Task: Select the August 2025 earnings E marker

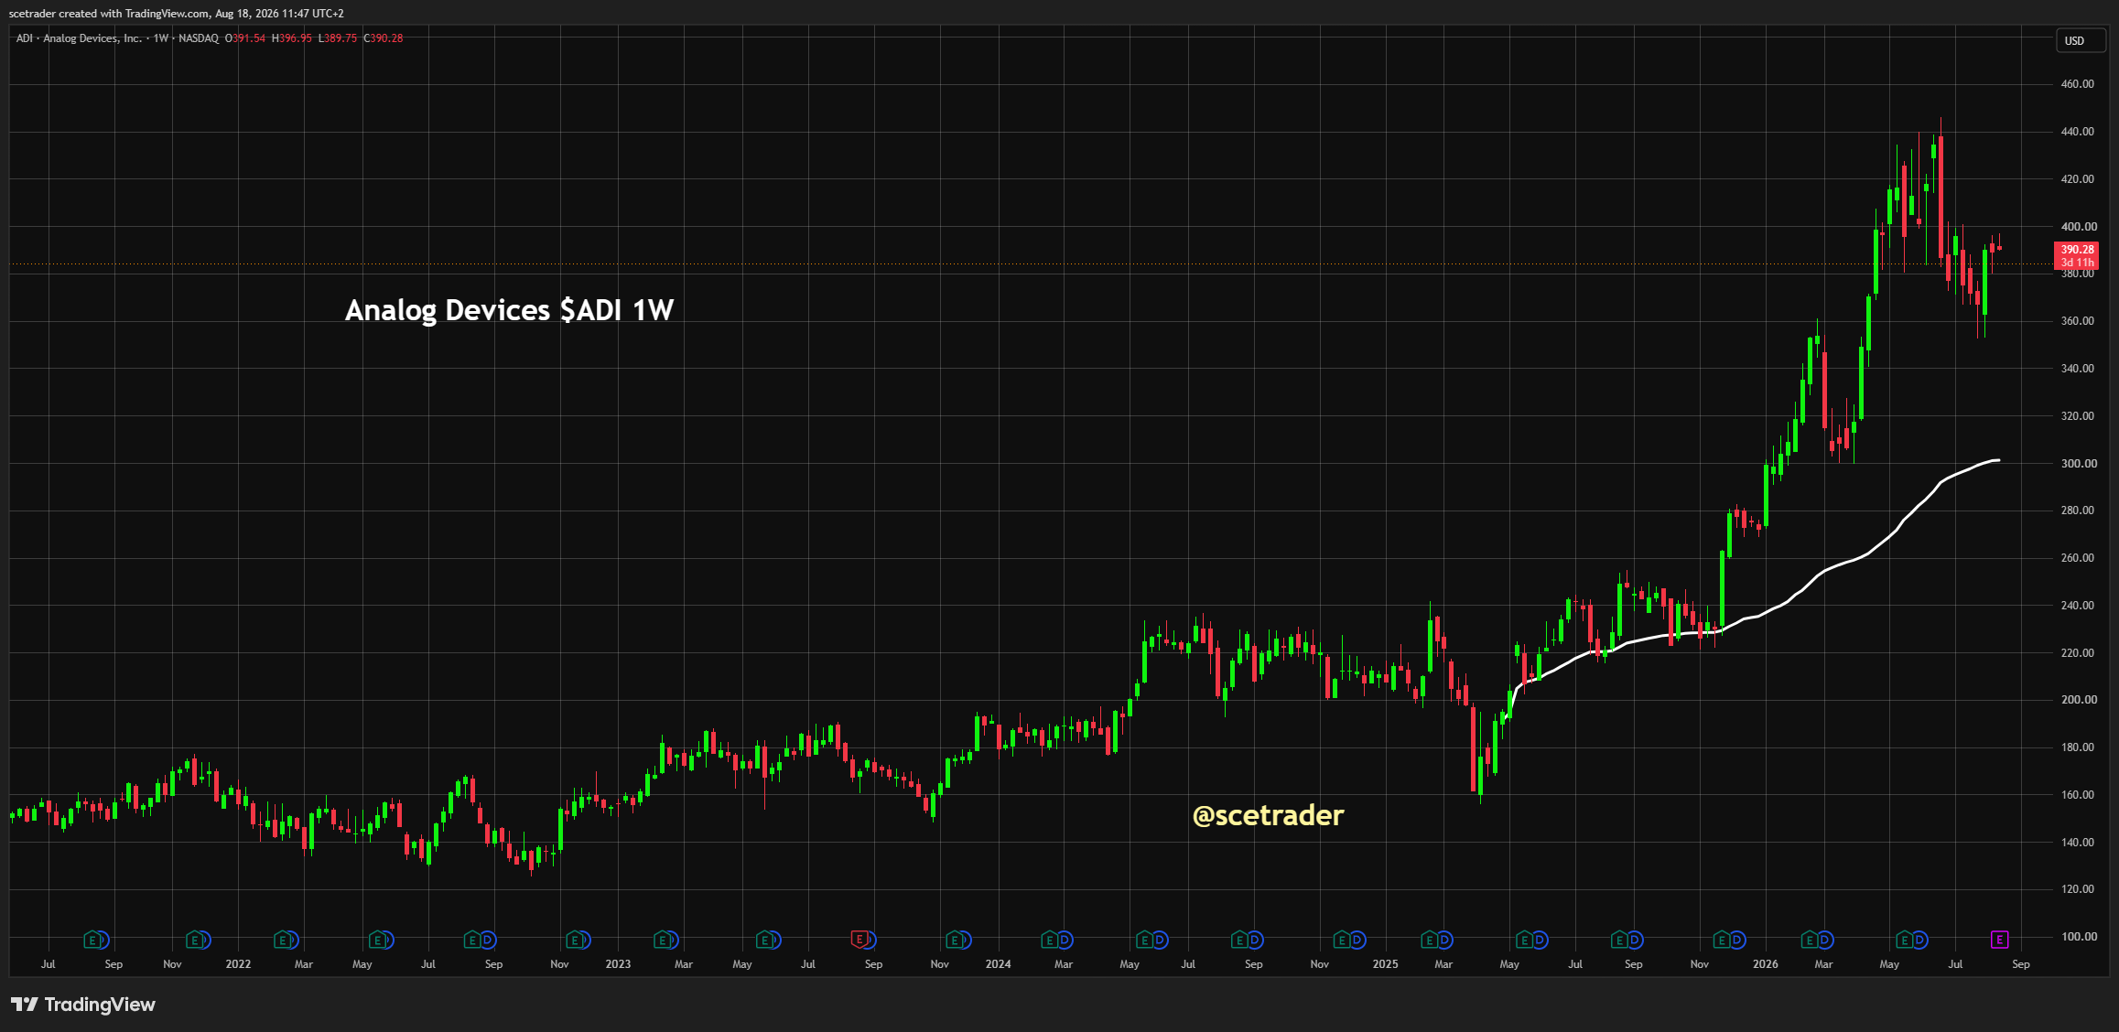Action: [1619, 940]
